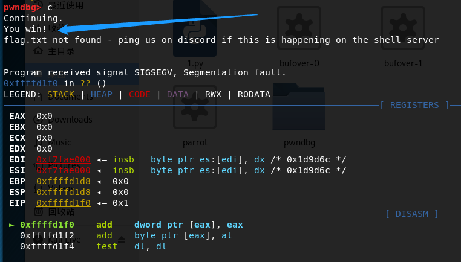The height and width of the screenshot is (262, 461).
Task: Click the eject icon in the sidebar
Action: tap(122, 240)
